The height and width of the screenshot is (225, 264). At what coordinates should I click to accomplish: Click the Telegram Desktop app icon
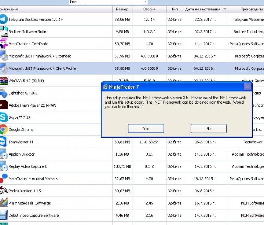tap(4, 19)
